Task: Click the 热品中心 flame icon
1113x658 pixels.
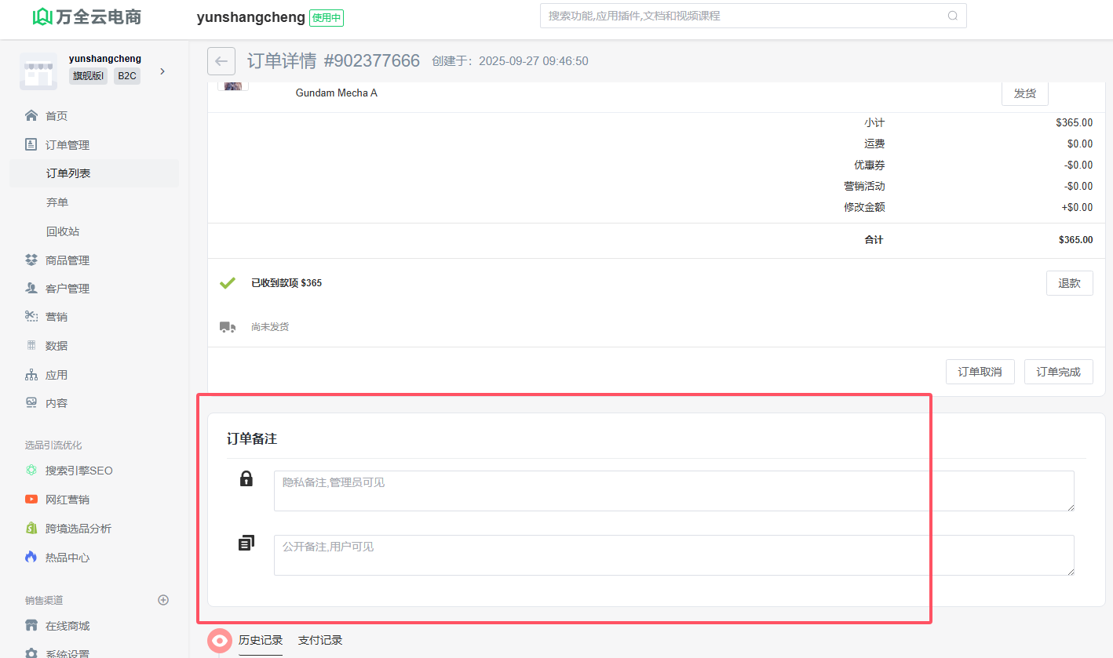Action: click(31, 558)
